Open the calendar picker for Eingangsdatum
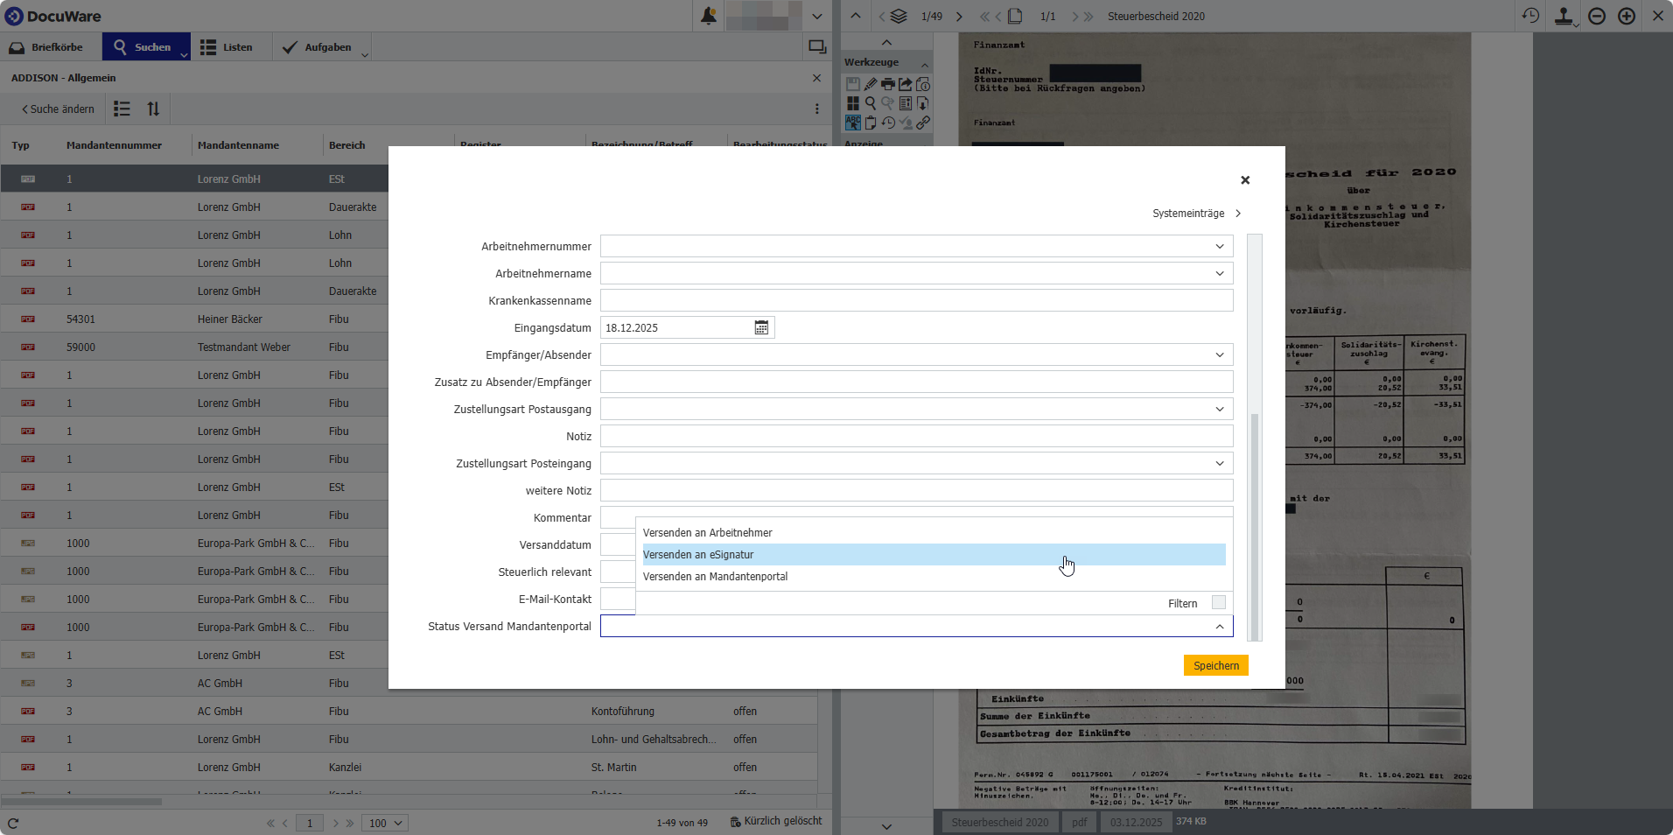The image size is (1673, 835). click(761, 327)
